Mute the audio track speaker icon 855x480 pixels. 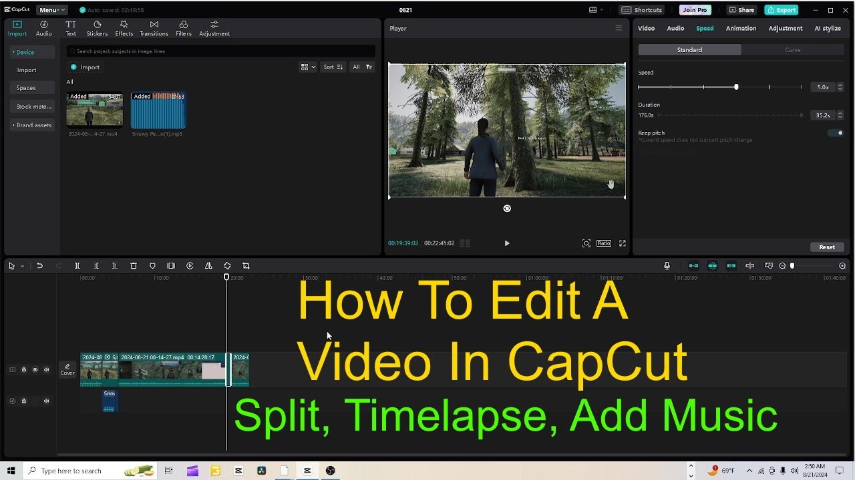pos(47,401)
